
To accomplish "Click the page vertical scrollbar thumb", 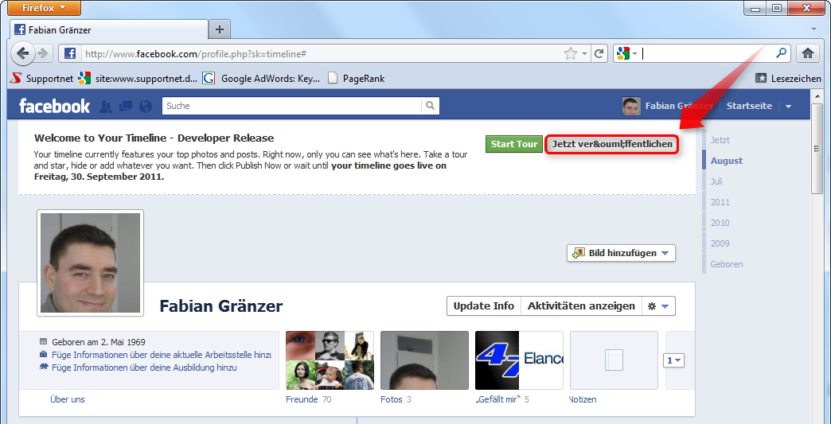I will click(817, 150).
